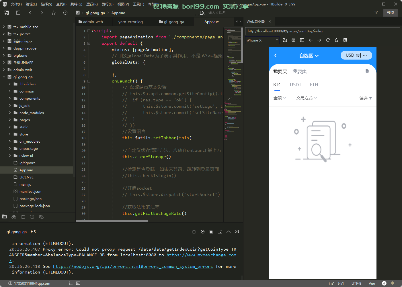Expand the uview-ui folder
Image resolution: width=402 pixels, height=287 pixels.
[x=10, y=156]
